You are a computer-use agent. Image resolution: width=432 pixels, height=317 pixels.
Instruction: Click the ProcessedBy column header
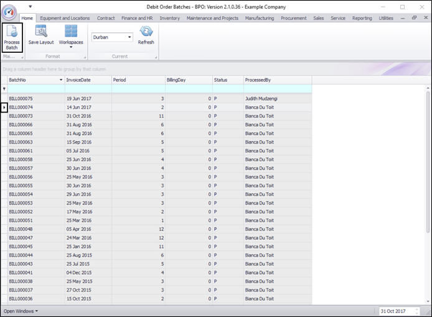click(277, 80)
